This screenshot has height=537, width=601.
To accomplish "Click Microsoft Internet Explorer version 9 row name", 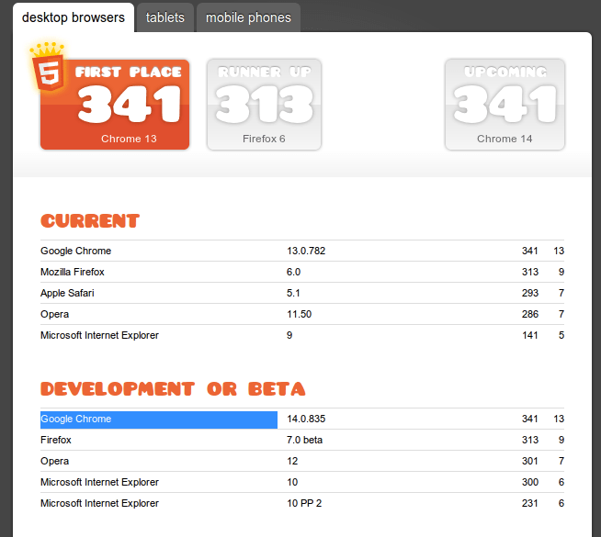I will (99, 335).
